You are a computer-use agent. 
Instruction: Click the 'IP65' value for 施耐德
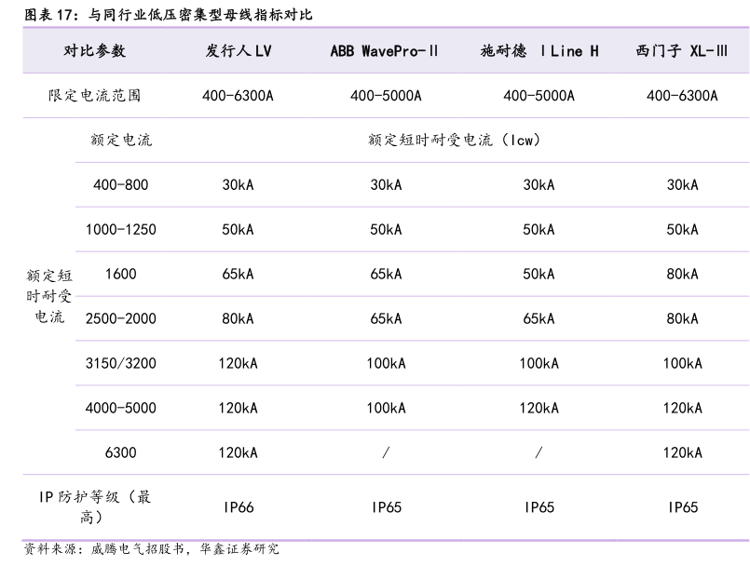click(x=539, y=506)
